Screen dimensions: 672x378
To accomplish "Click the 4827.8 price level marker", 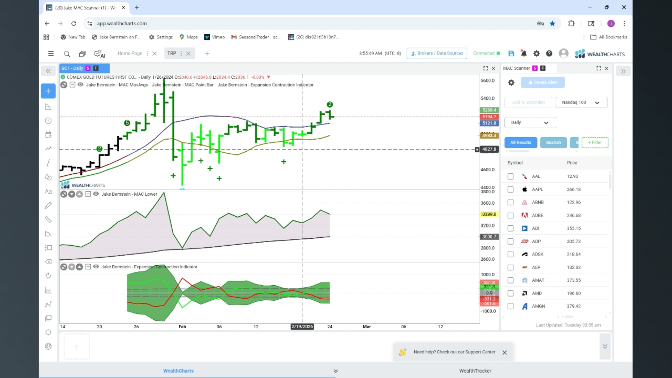I will (489, 149).
